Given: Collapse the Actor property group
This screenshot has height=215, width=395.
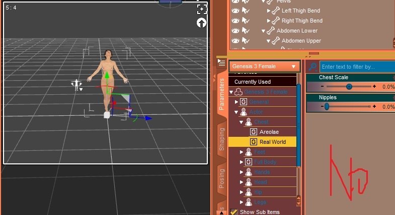Looking at the screenshot, I should coord(236,112).
